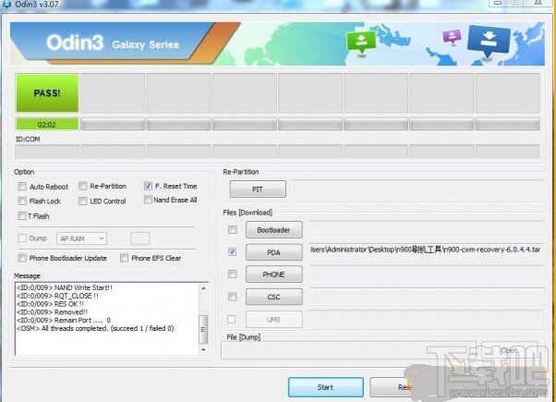Check the Bootloader file checkbox
The image size is (556, 402).
click(x=232, y=229)
